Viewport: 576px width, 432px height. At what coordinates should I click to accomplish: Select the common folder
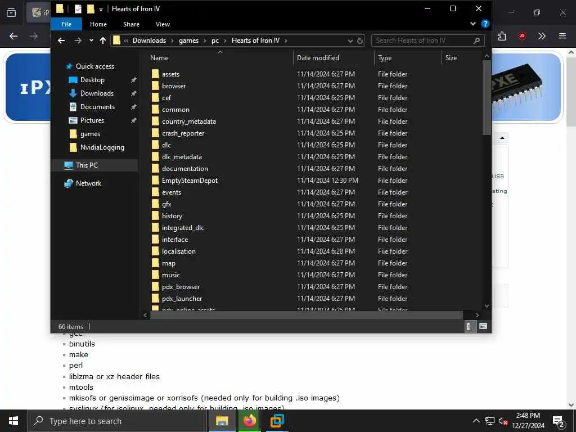175,110
